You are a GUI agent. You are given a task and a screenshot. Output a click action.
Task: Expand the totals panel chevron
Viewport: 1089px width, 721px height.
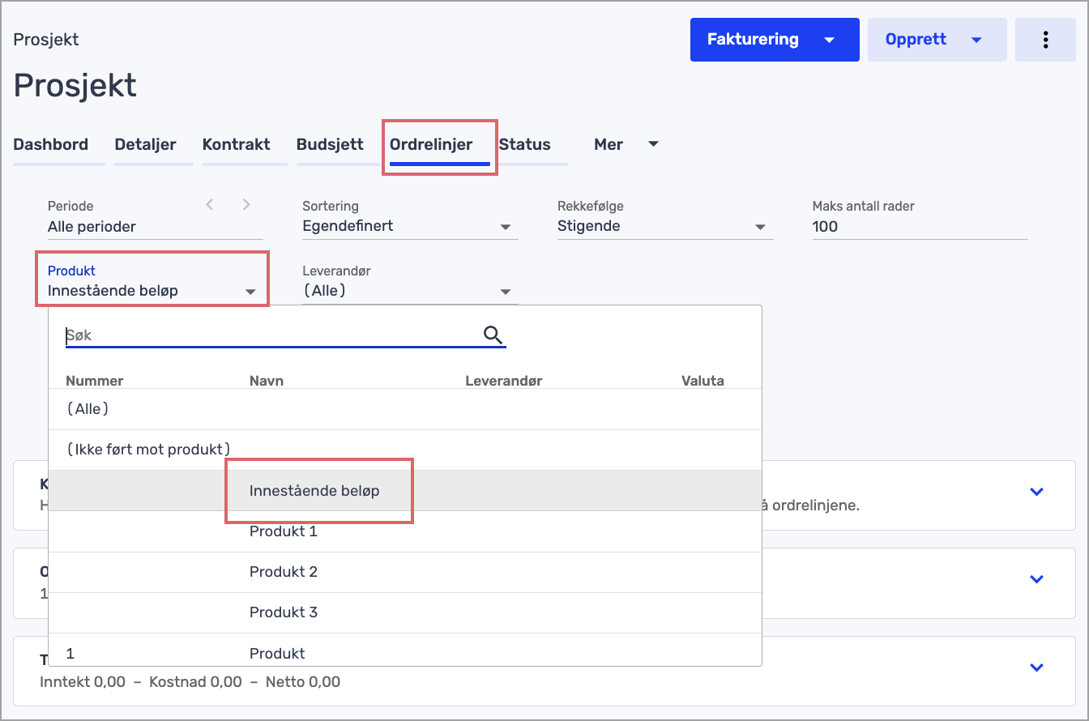click(x=1036, y=668)
